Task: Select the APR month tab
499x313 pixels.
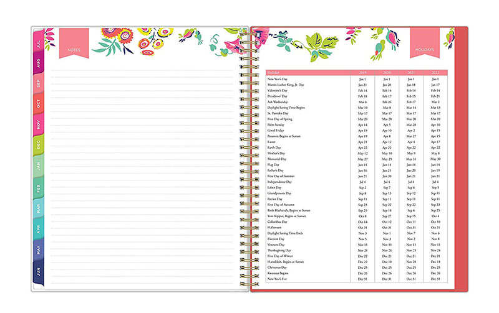Action: coord(39,228)
